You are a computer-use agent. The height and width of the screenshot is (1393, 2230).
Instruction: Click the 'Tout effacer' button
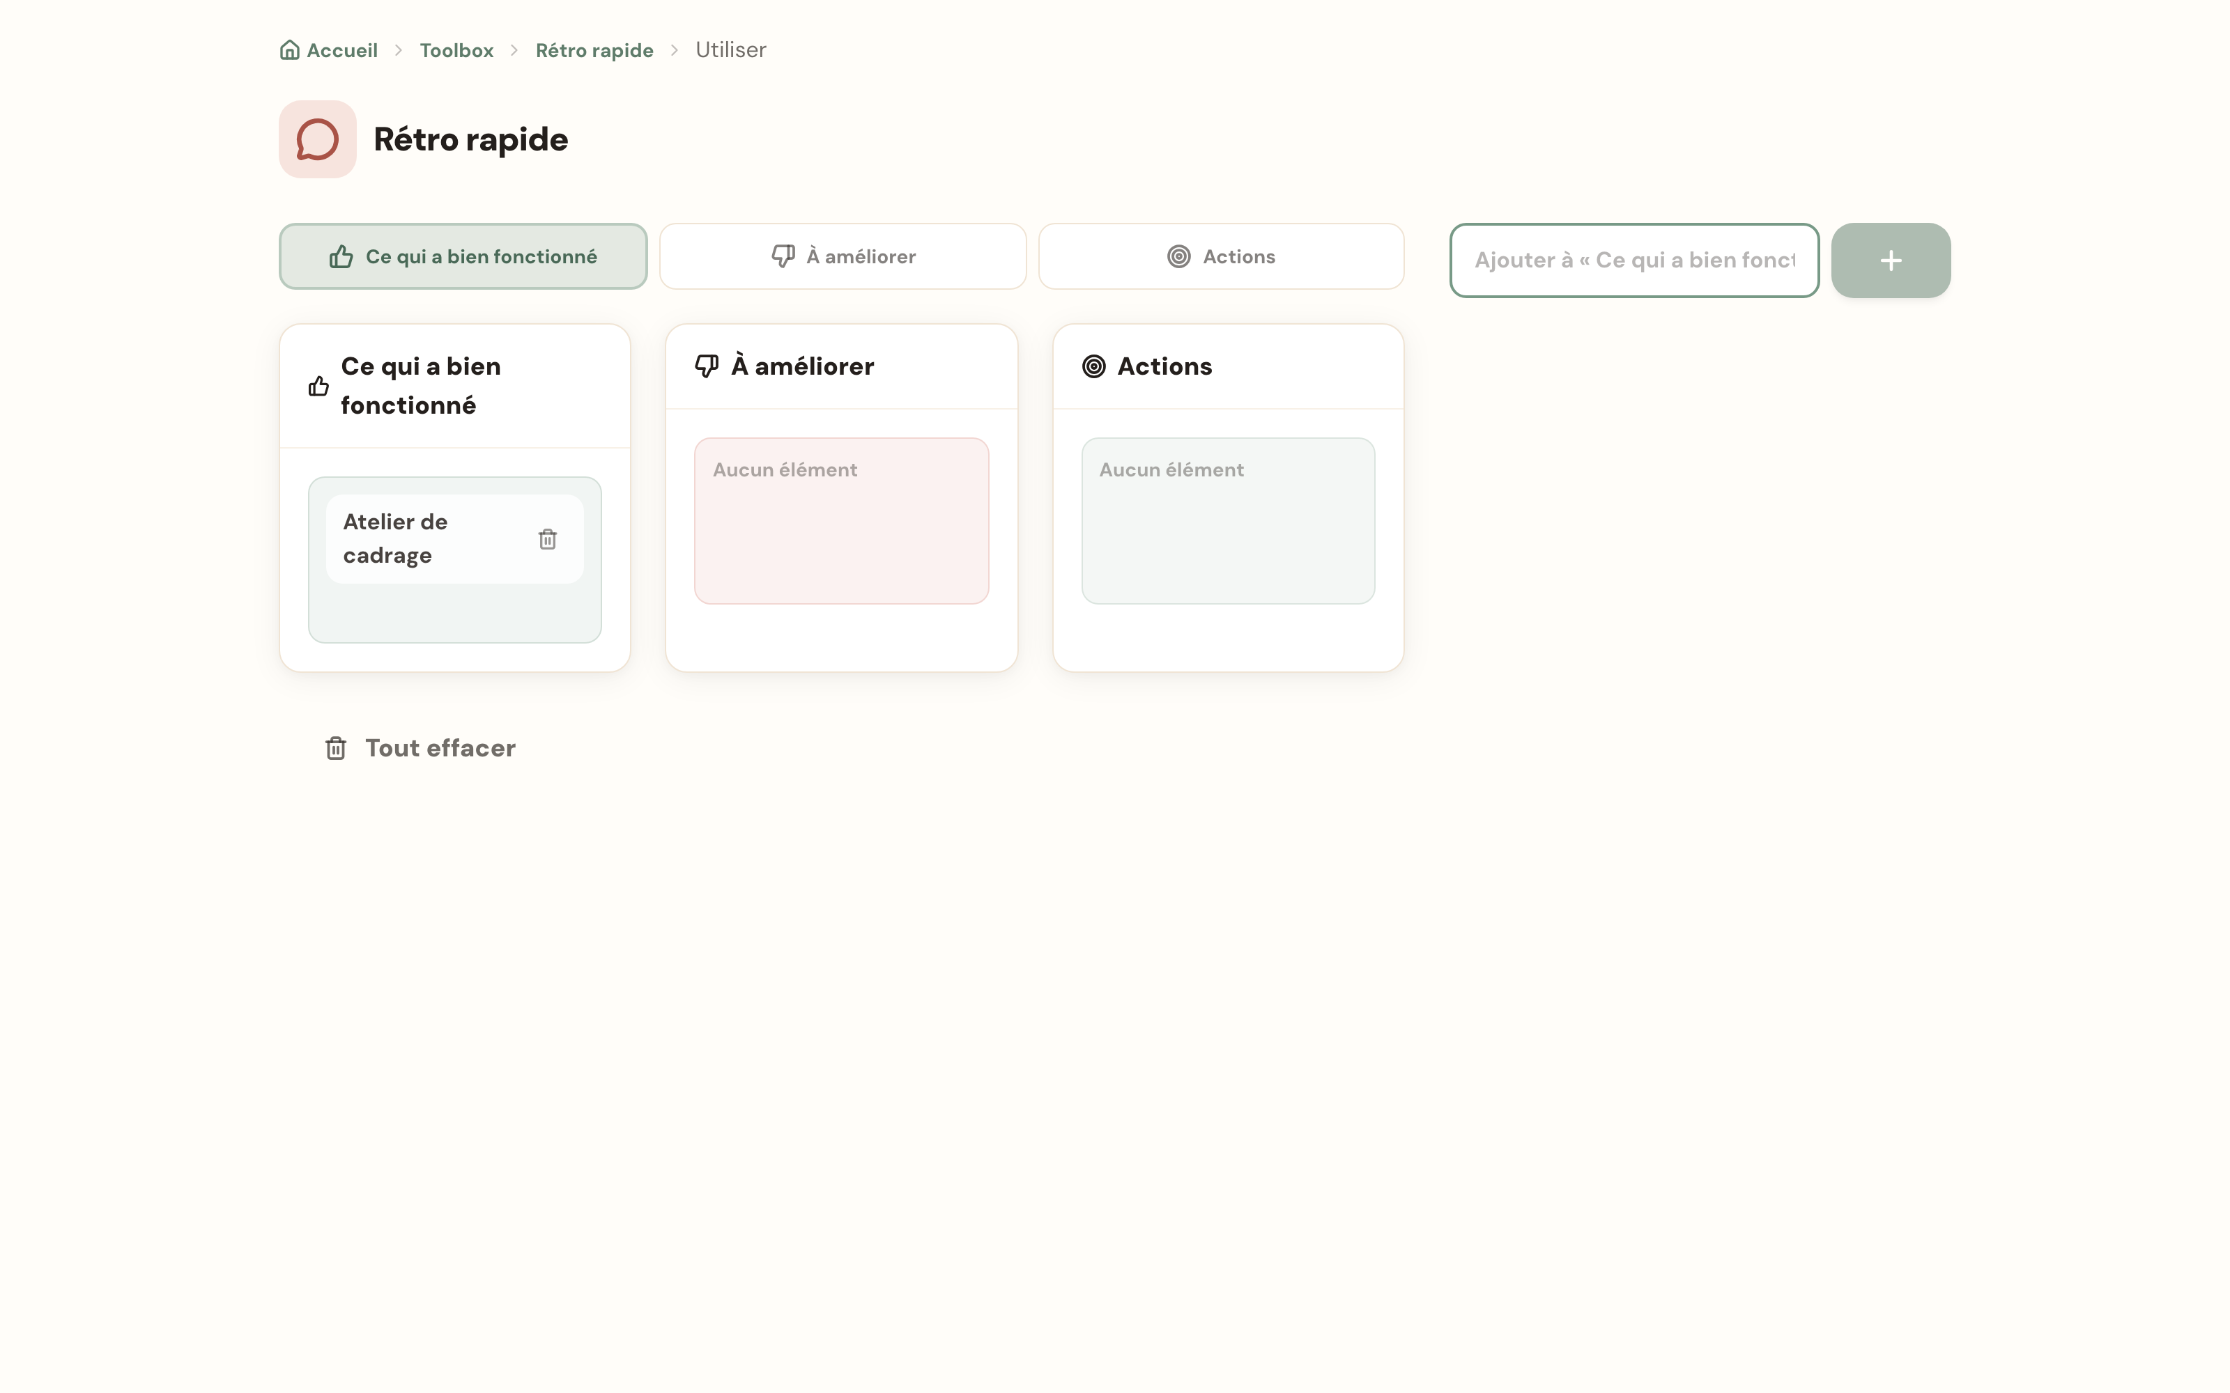tap(420, 748)
